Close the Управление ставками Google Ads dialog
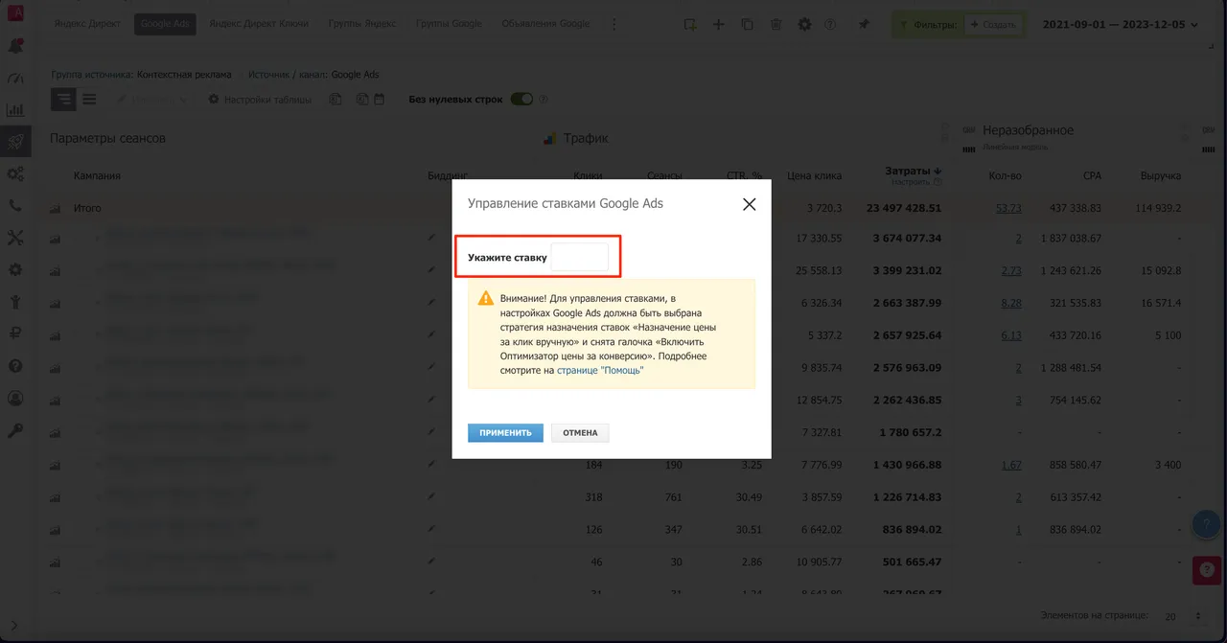 click(750, 204)
